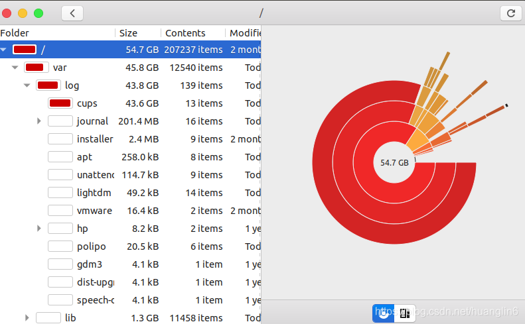Expand the hp folder
Viewport: 525px width, 324px height.
coord(39,229)
